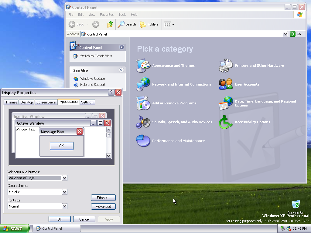Click the Effects button
311x233 pixels.
103,198
